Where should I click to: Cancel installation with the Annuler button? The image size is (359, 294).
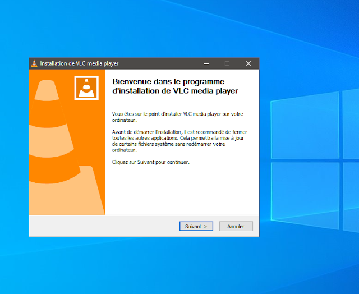pos(236,226)
